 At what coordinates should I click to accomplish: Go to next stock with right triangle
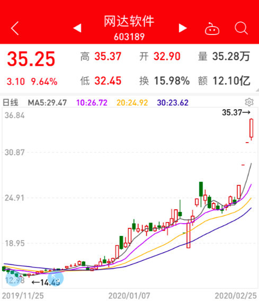183,28
